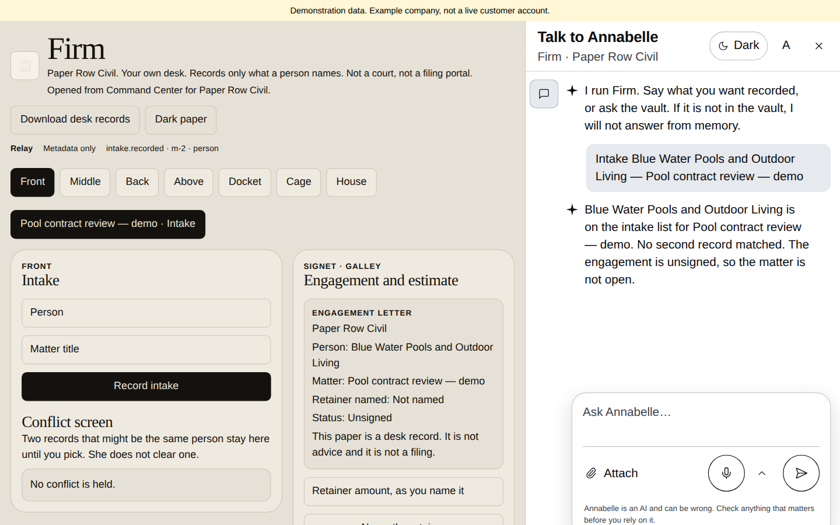Expand voice options chevron beside microphone
This screenshot has width=840, height=525.
[762, 473]
